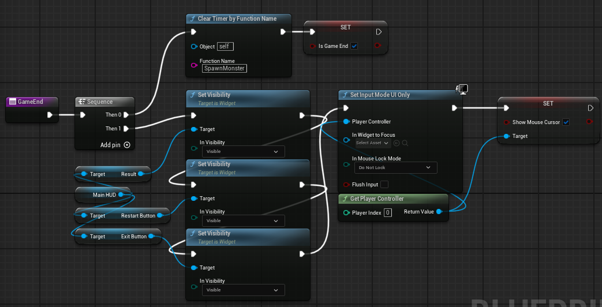The width and height of the screenshot is (602, 307).
Task: Click the client-only monitor icon on Set Input Mode UI Only
Action: [x=462, y=90]
